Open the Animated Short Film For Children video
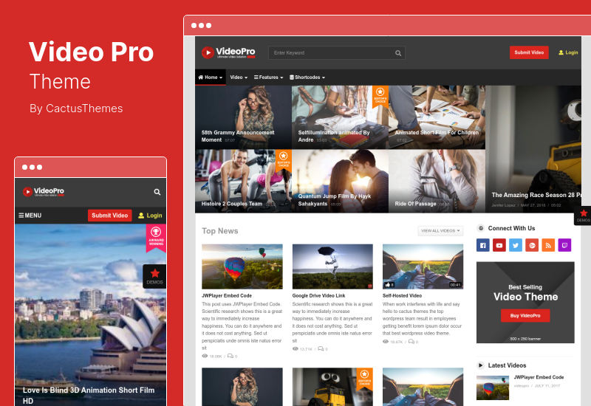 (437, 117)
